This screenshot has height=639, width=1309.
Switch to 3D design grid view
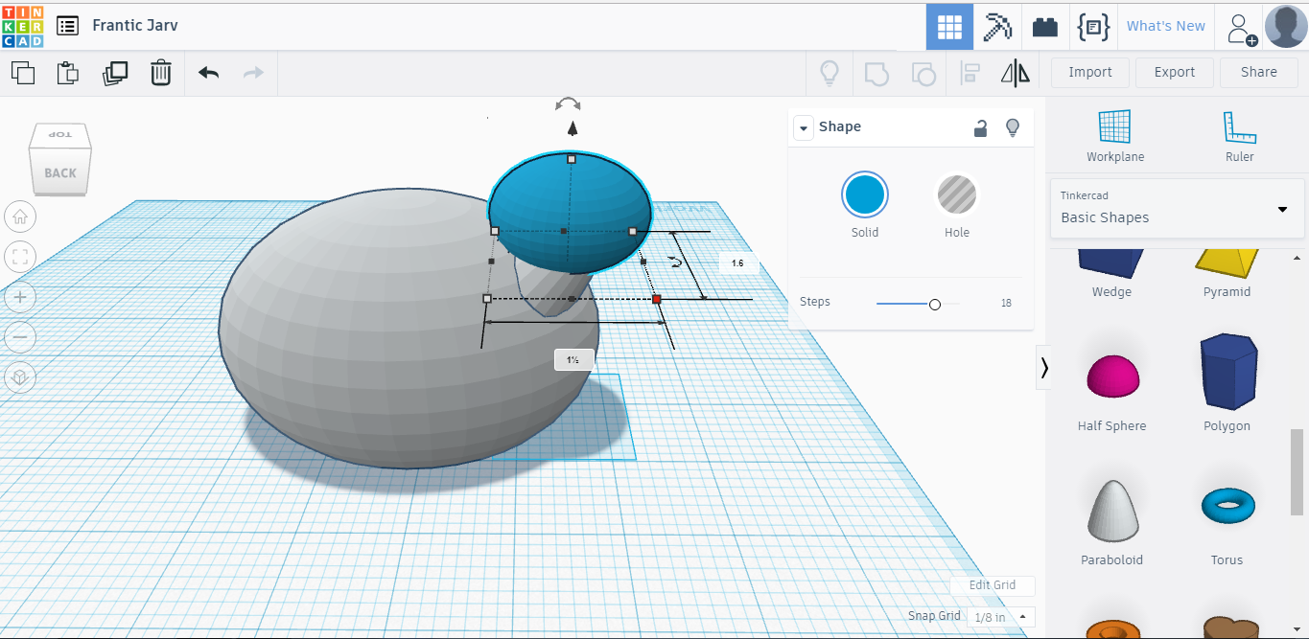pos(949,27)
